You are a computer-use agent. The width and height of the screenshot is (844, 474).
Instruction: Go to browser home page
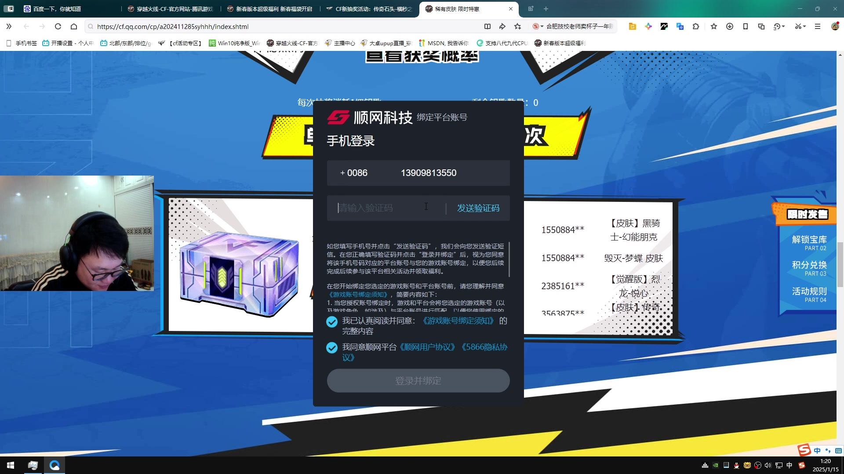[x=74, y=26]
